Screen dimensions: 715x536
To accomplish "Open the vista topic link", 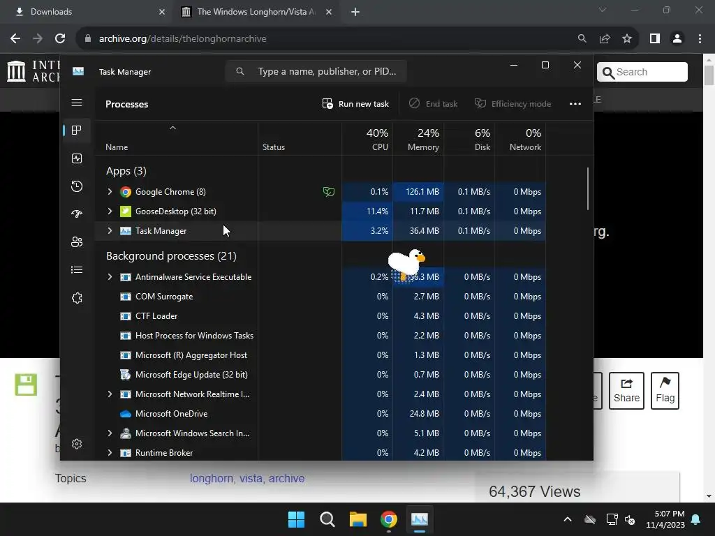I will pyautogui.click(x=251, y=479).
